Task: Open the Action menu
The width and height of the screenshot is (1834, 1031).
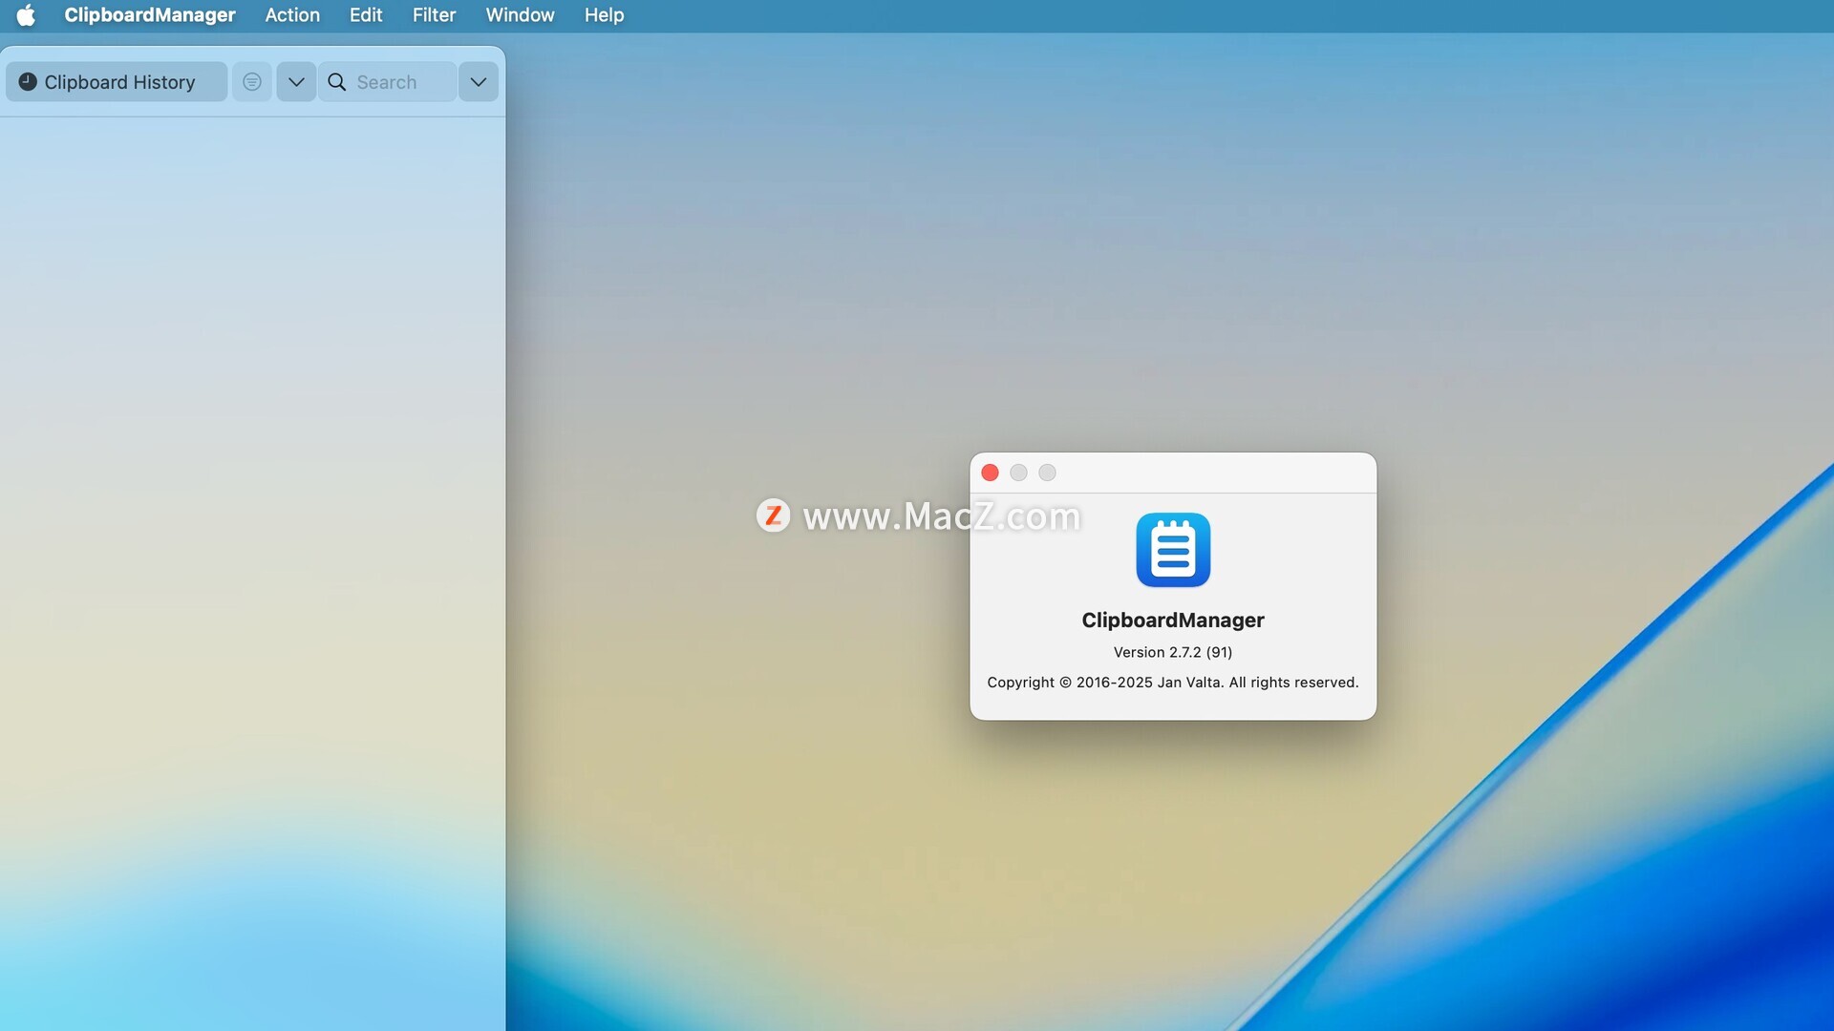Action: pos(292,15)
